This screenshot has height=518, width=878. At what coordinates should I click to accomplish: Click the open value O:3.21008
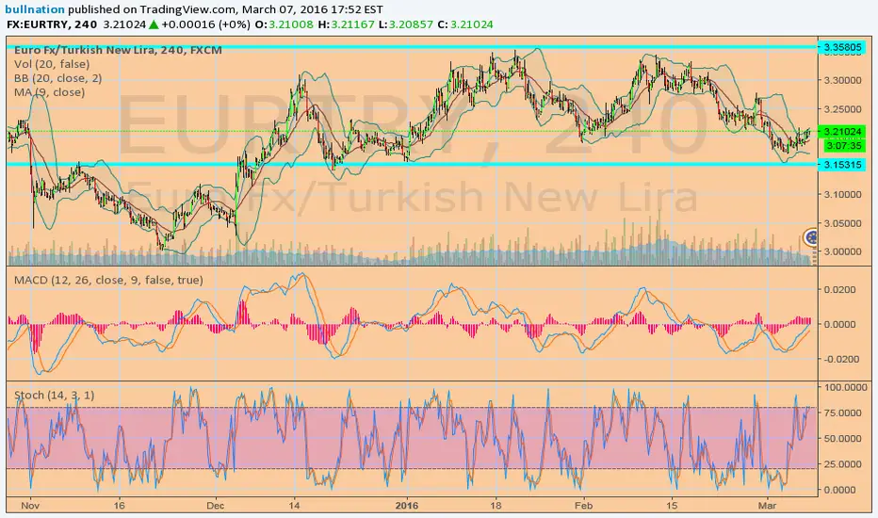[284, 24]
